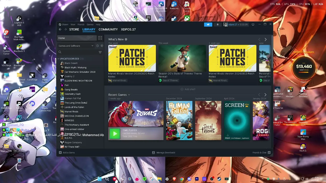Open the Steam announcements megaphone button

208,24
